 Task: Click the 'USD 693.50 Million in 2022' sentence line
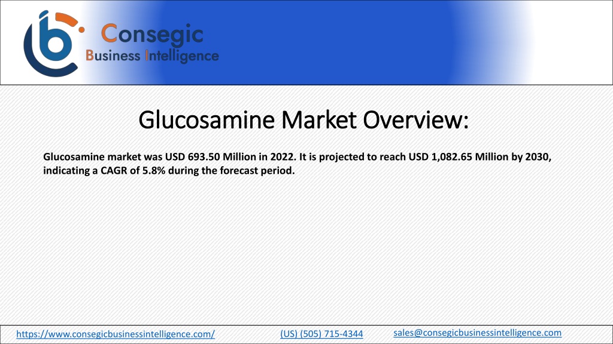coord(297,157)
